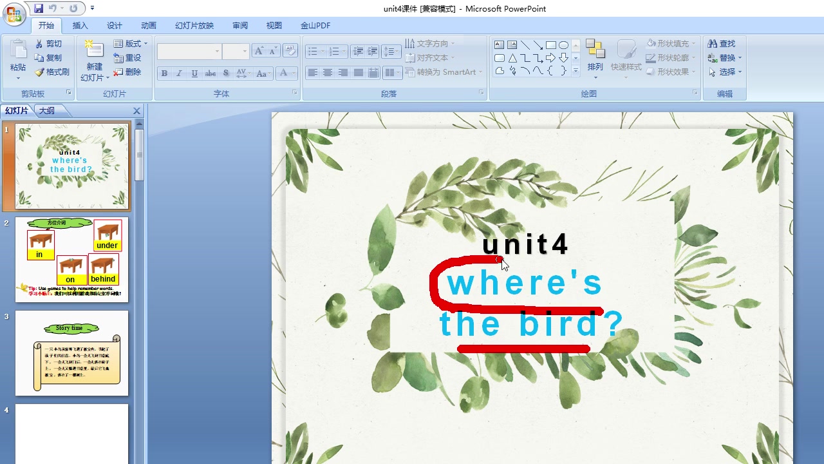Select the Right Arrow shape in the gallery
This screenshot has height=464, width=824.
[x=551, y=58]
